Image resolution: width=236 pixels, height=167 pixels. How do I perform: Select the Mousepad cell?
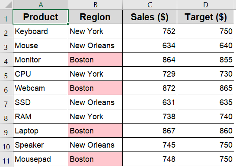(x=41, y=159)
